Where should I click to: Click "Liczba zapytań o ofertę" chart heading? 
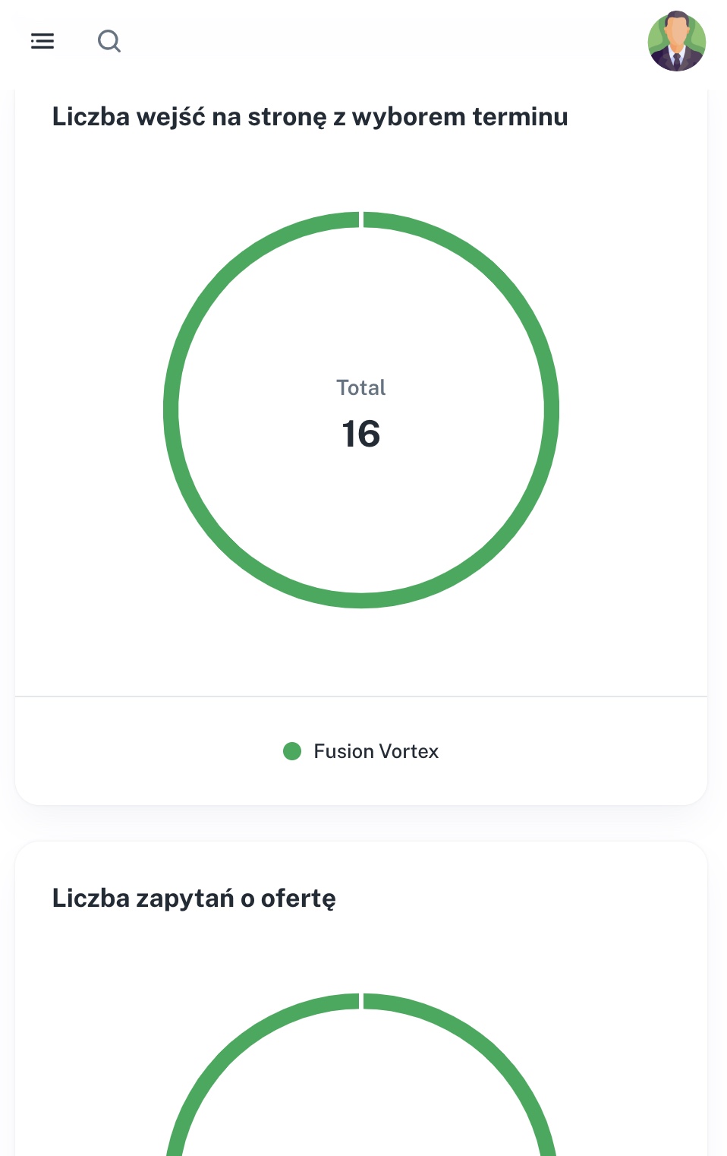pyautogui.click(x=194, y=898)
